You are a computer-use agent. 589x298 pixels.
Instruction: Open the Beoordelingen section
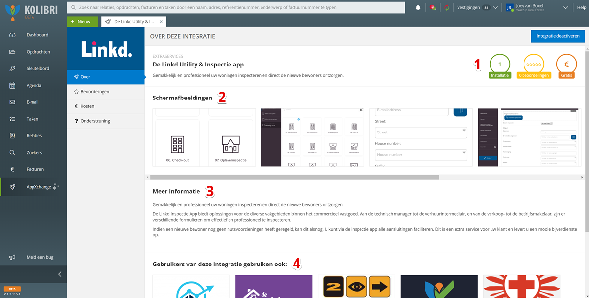pos(106,92)
